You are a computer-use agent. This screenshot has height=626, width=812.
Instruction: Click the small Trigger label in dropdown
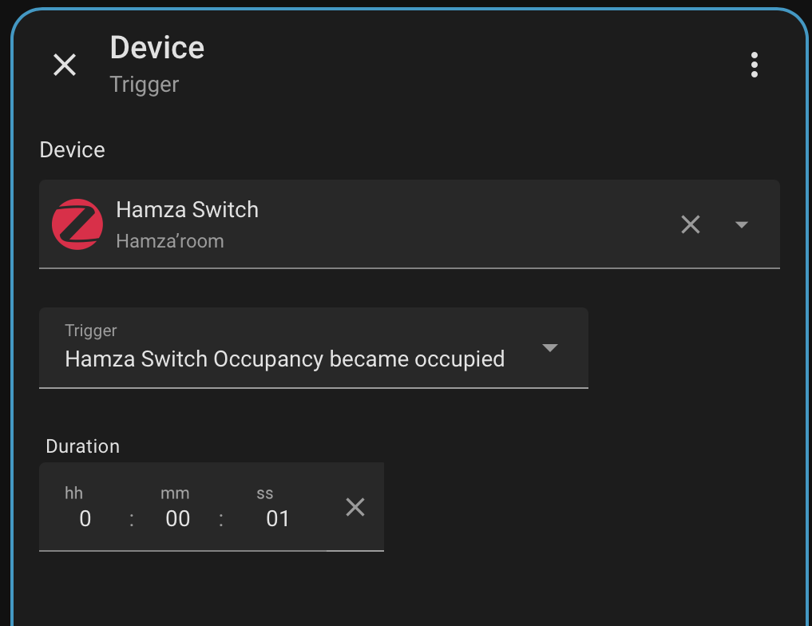[90, 331]
